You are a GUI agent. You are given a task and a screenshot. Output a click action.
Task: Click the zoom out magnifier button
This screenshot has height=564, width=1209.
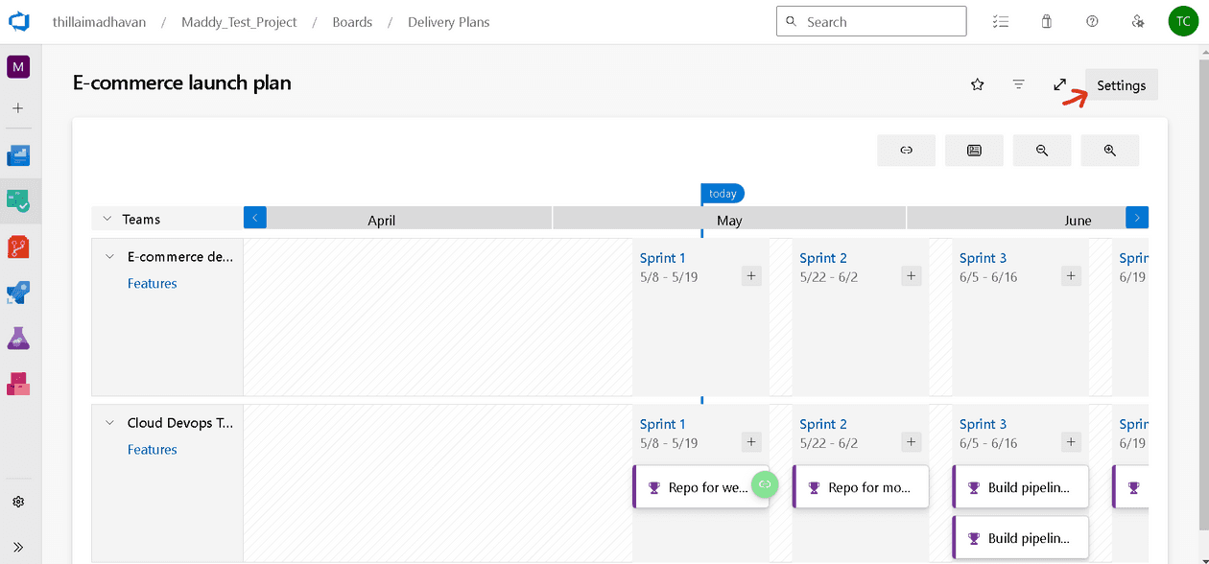(1042, 151)
